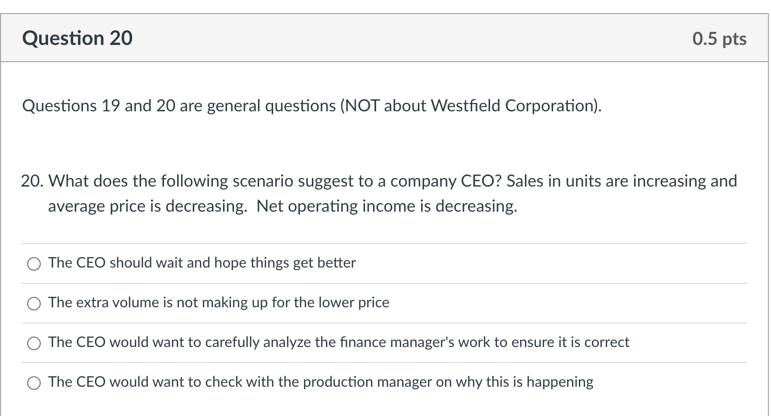Choose the answer about analyzing the finance manager's work

(x=33, y=343)
